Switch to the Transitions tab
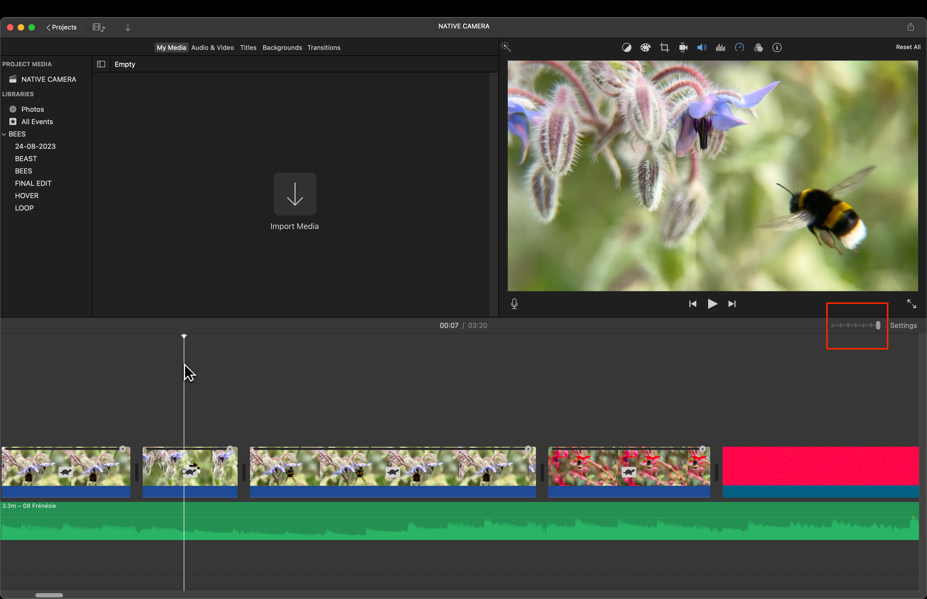This screenshot has height=599, width=927. point(324,47)
